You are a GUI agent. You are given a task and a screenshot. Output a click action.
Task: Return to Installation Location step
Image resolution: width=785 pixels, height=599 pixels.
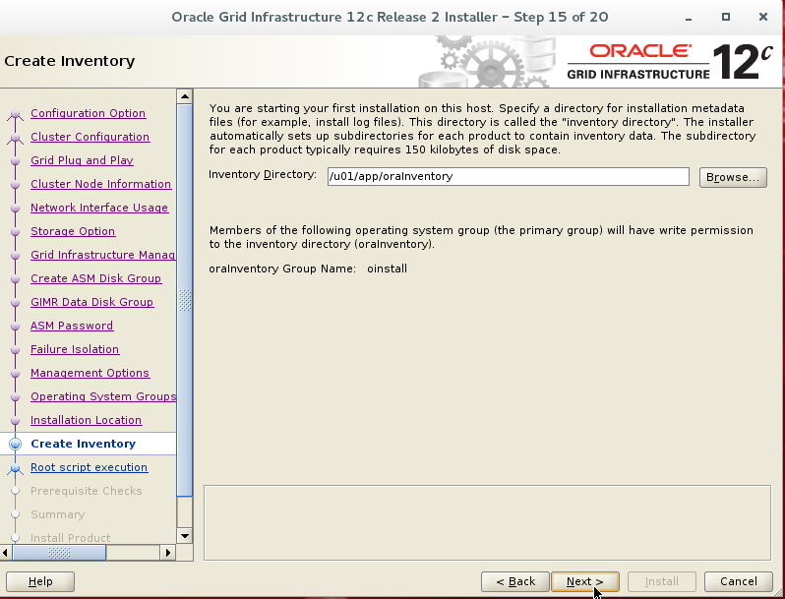pyautogui.click(x=87, y=420)
